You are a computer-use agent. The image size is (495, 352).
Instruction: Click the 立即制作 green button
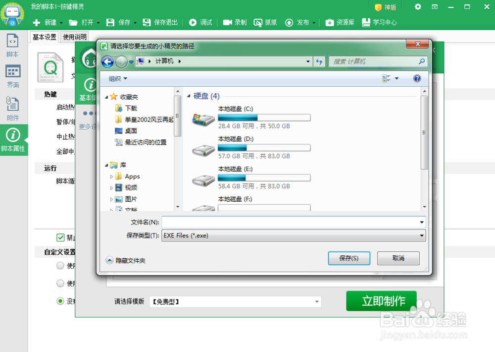pyautogui.click(x=381, y=301)
